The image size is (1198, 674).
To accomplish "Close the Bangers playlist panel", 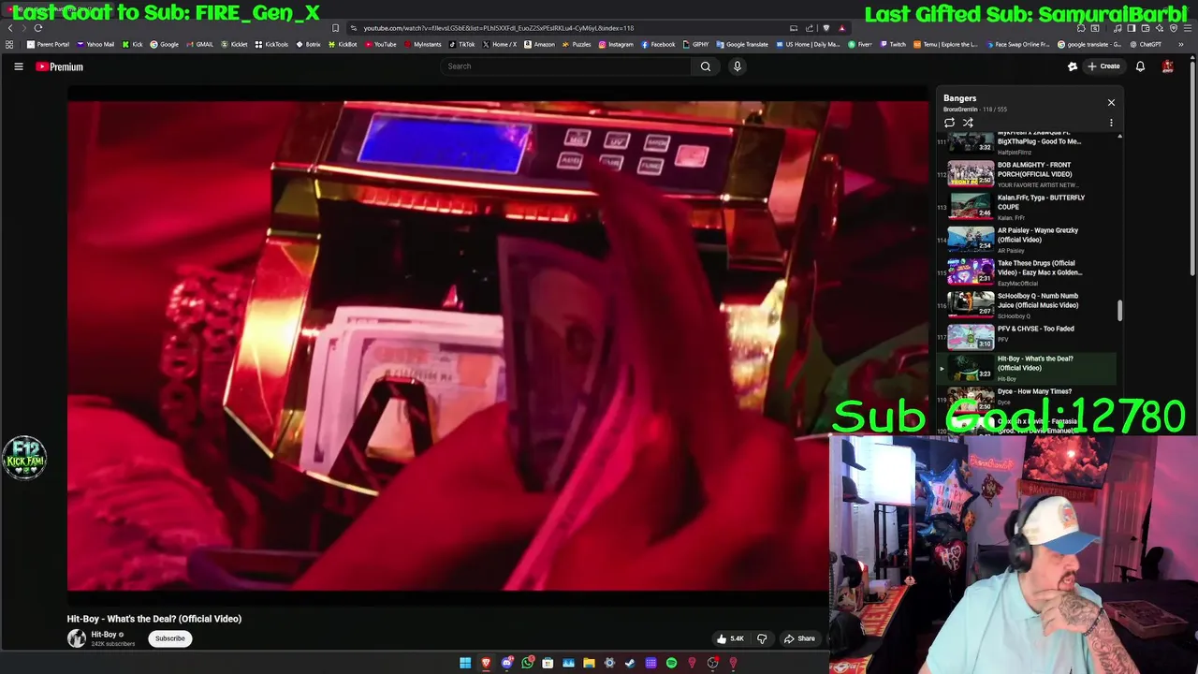I will coord(1111,102).
